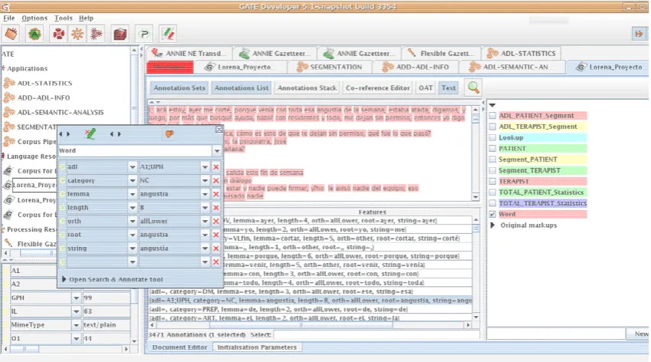Click the magnifier search icon in document toolbar

473,87
